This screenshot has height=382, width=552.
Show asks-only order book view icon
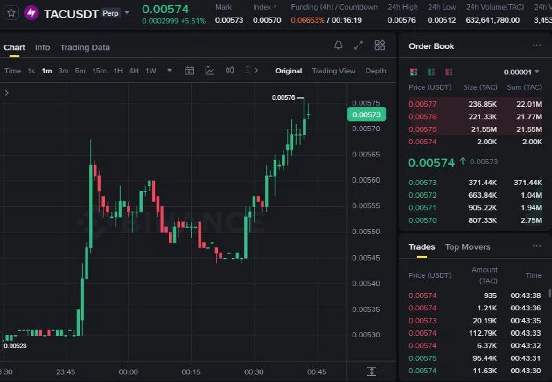[x=448, y=72]
